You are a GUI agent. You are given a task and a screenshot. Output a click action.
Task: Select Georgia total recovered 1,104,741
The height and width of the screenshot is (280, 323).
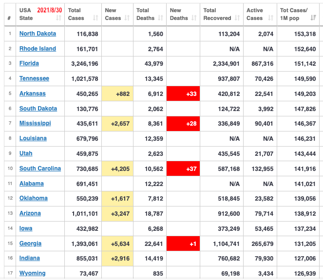coord(226,244)
